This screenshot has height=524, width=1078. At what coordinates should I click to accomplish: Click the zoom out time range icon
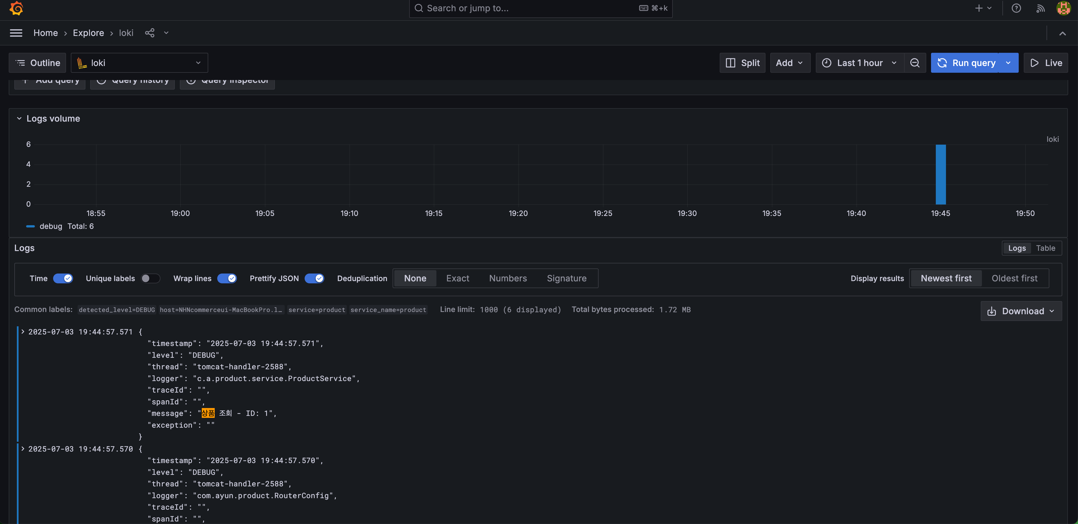click(x=915, y=63)
